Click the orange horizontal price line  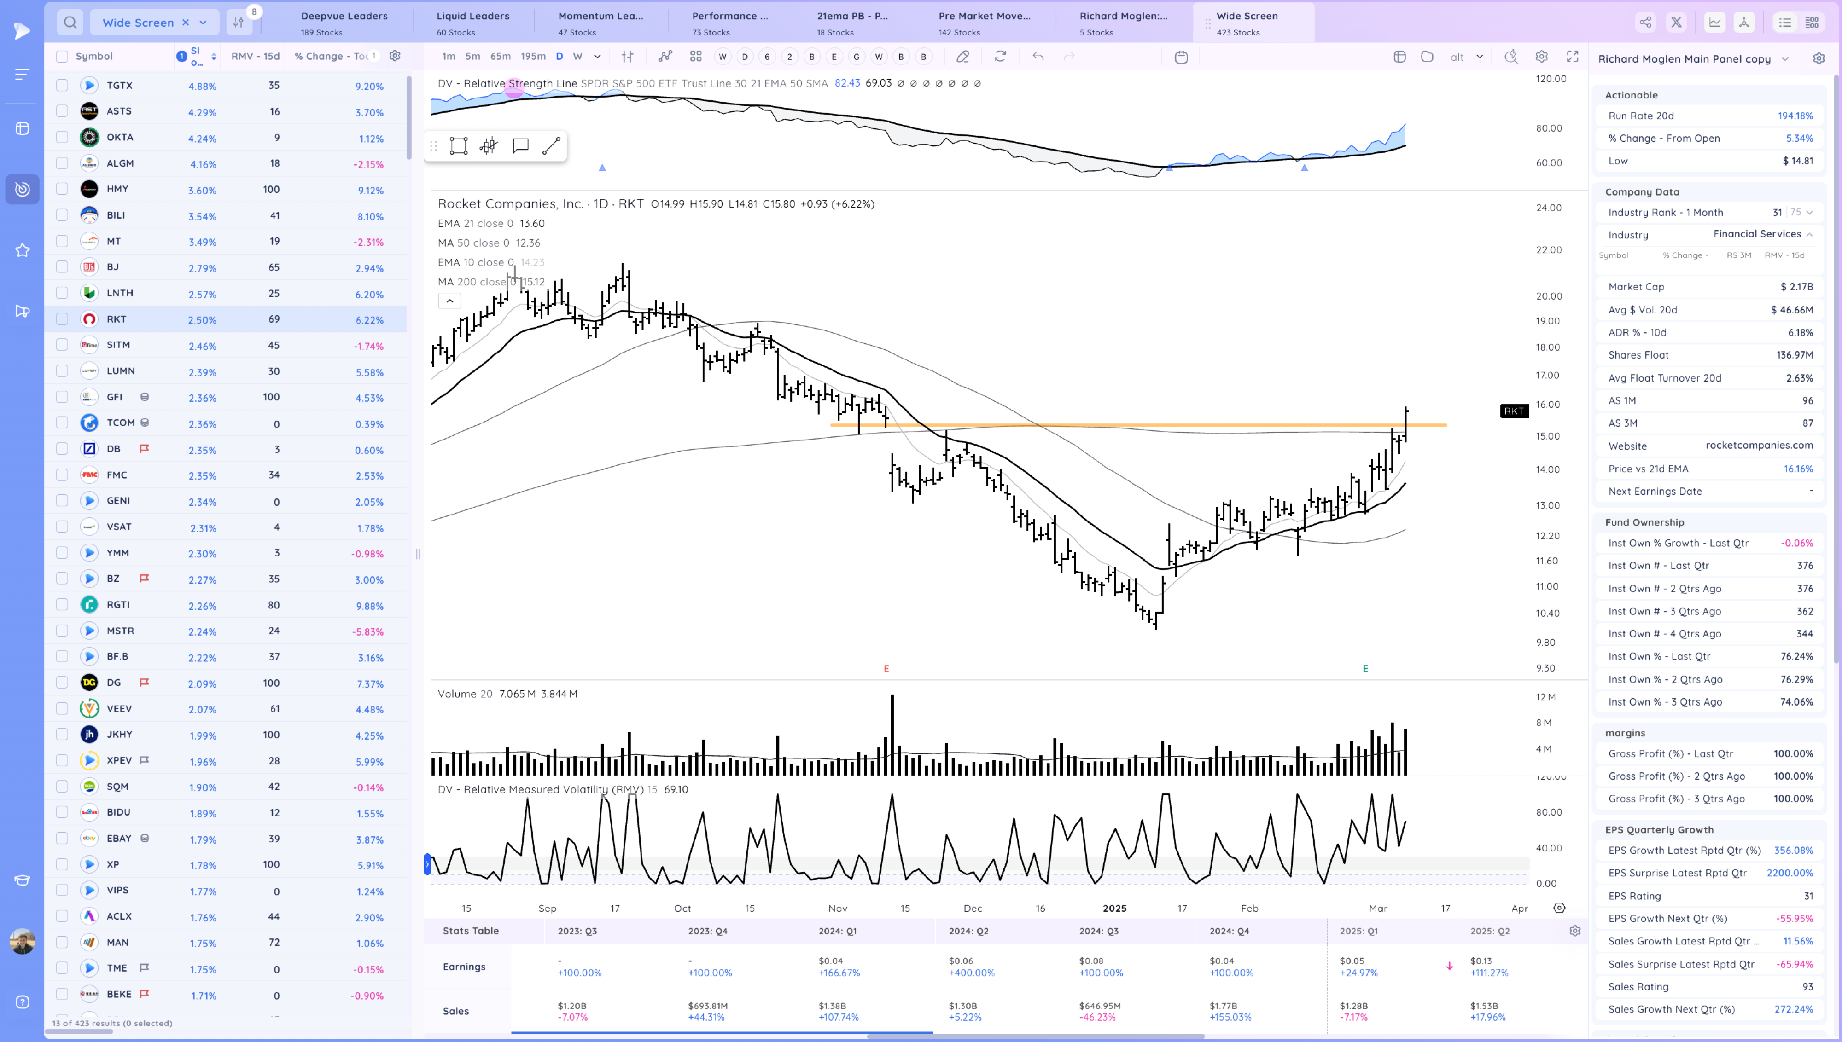coord(1138,425)
